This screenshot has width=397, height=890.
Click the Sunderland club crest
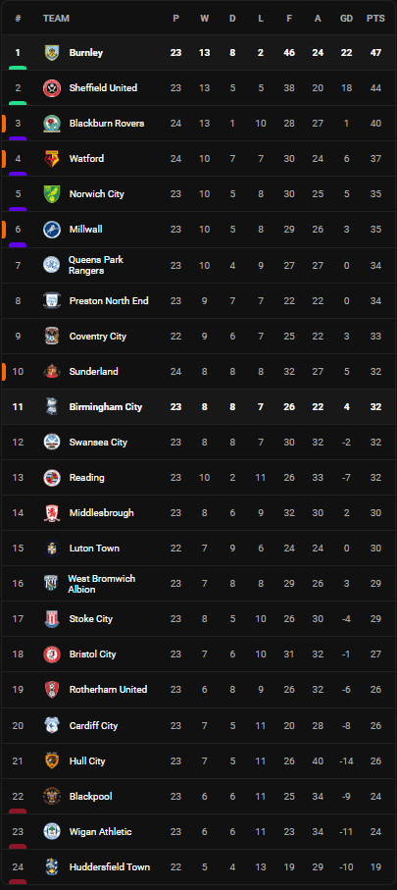click(x=52, y=371)
